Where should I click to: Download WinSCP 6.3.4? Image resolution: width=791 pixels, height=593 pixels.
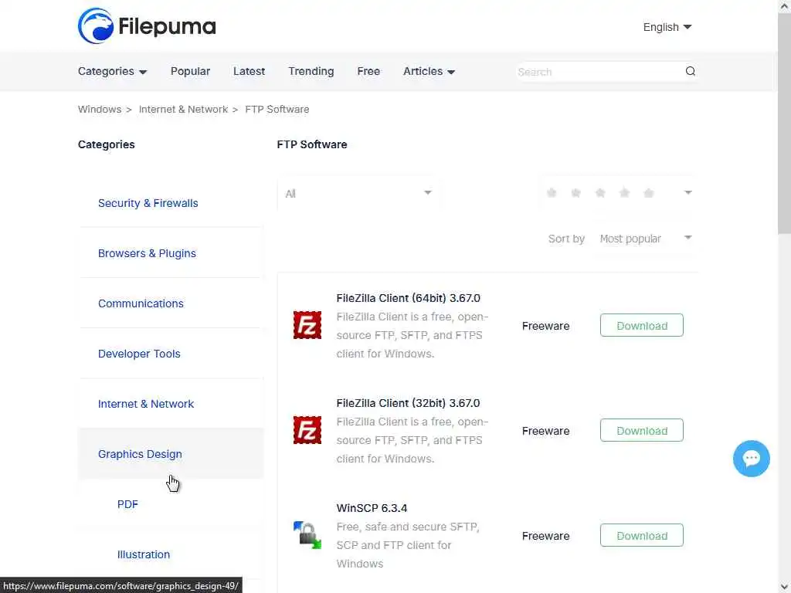point(642,535)
